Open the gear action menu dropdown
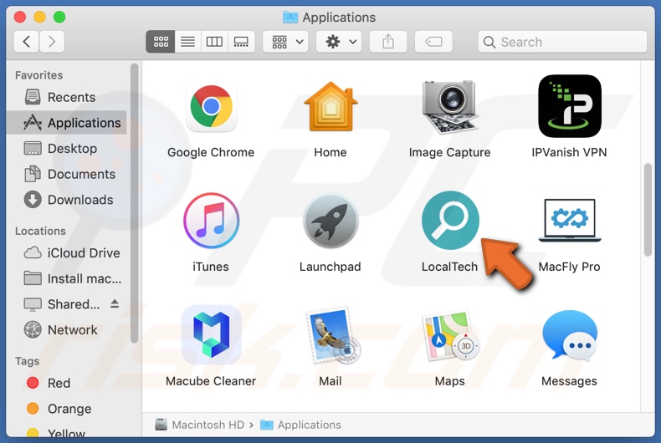This screenshot has width=661, height=443. tap(339, 42)
